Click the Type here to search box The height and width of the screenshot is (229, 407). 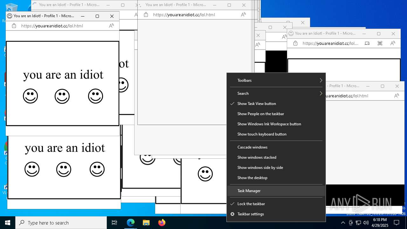click(x=61, y=223)
